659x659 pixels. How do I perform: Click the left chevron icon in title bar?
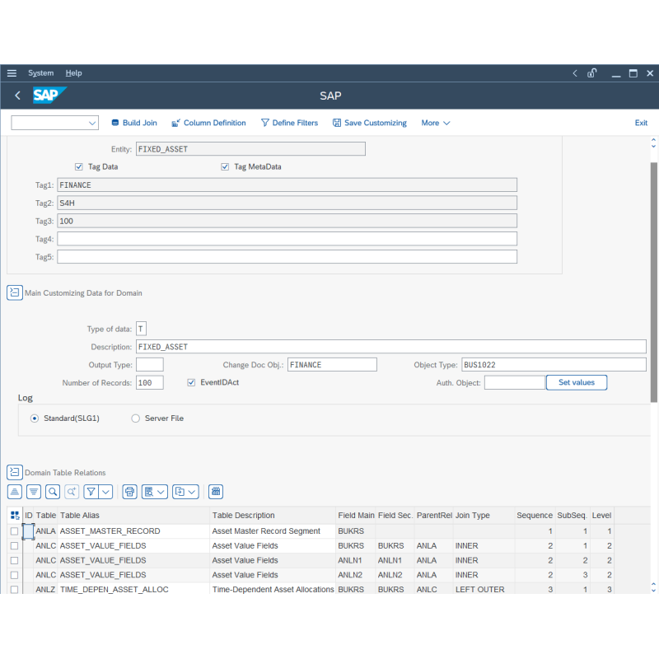[575, 73]
